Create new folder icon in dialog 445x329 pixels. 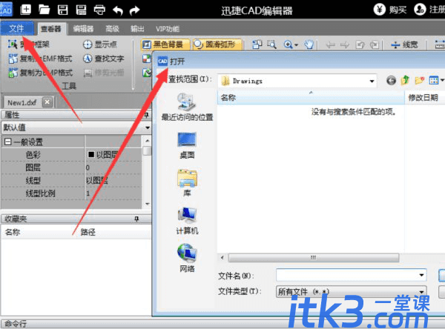click(x=419, y=81)
